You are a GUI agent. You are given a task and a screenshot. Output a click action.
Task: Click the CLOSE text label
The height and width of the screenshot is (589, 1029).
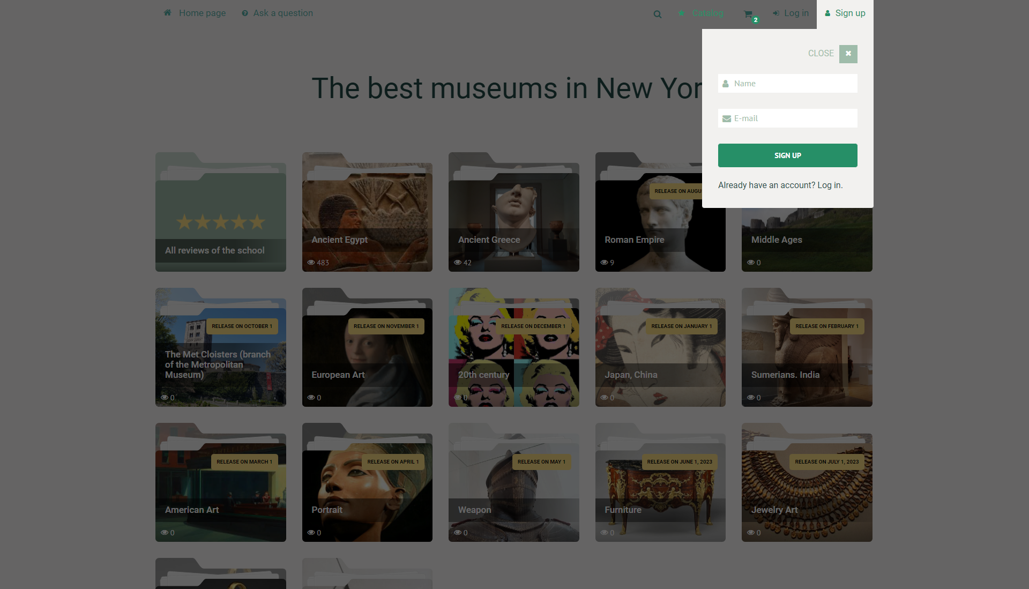coord(821,54)
